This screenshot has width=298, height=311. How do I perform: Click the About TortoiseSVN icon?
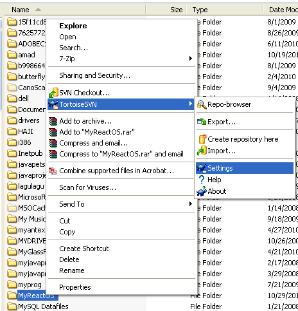click(202, 191)
